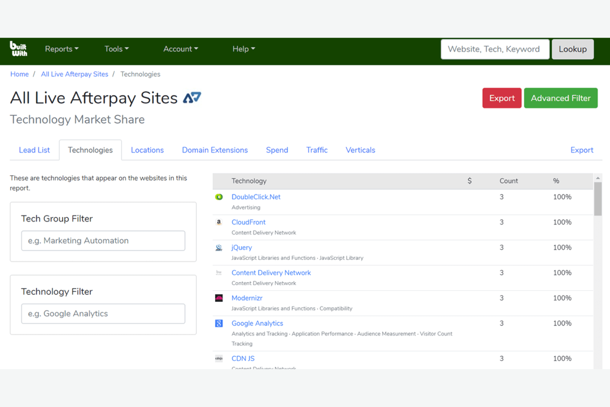Select the CloudFront Amazon icon
Screen dimensions: 610x407
tap(219, 222)
